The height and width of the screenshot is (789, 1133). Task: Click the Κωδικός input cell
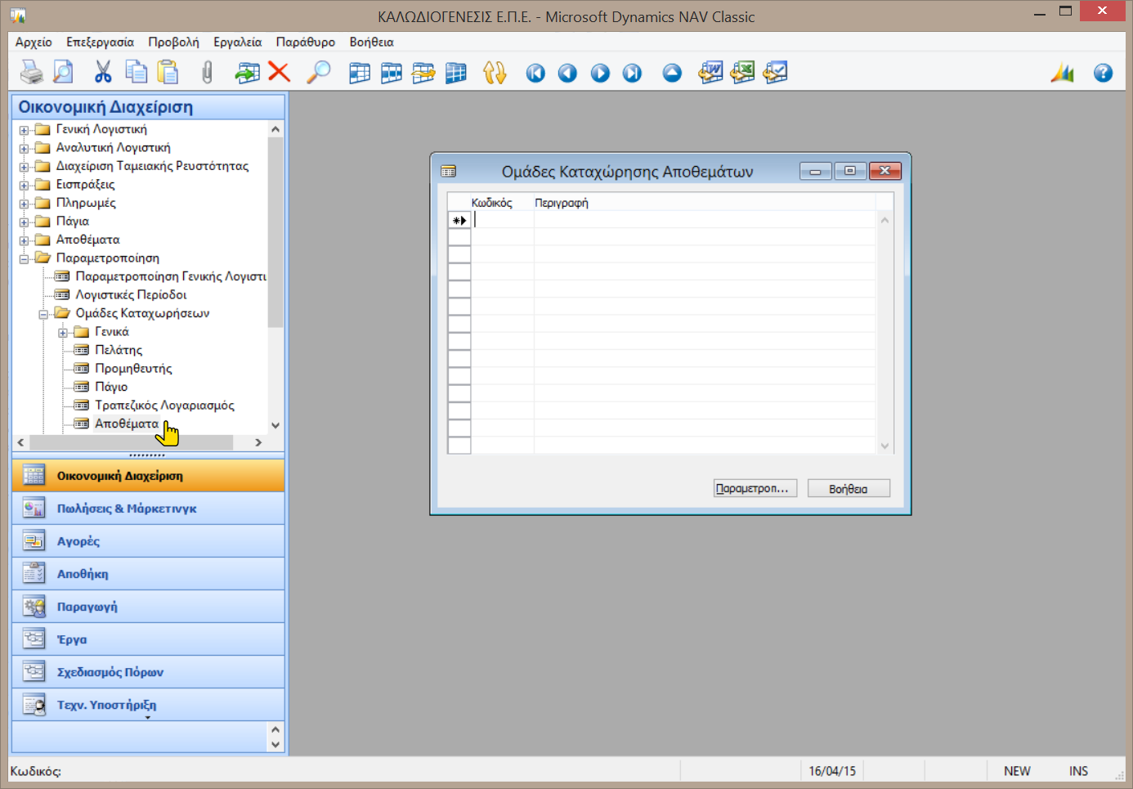[x=503, y=220]
